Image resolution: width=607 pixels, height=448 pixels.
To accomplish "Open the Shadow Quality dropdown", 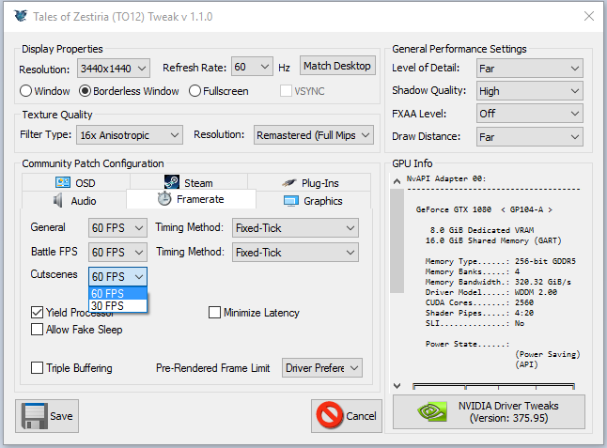I will (x=530, y=91).
